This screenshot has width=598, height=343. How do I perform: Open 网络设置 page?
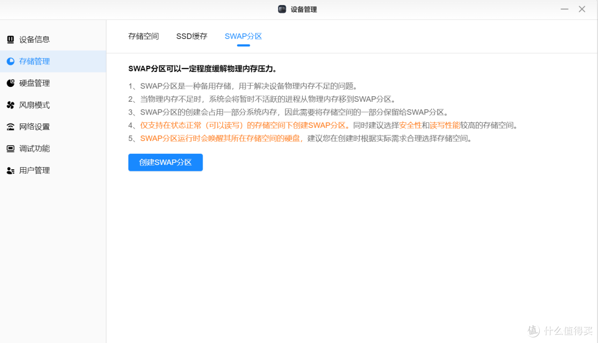(x=53, y=127)
